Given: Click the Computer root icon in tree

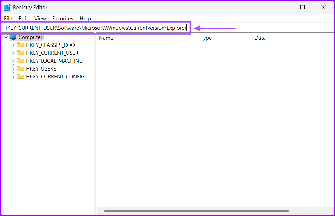Looking at the screenshot, I should tap(13, 37).
